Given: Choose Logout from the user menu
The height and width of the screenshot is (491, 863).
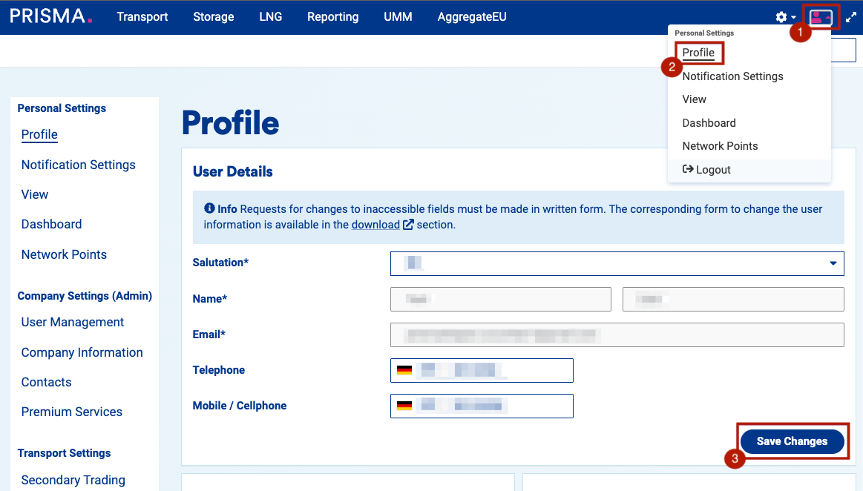Looking at the screenshot, I should [x=706, y=170].
